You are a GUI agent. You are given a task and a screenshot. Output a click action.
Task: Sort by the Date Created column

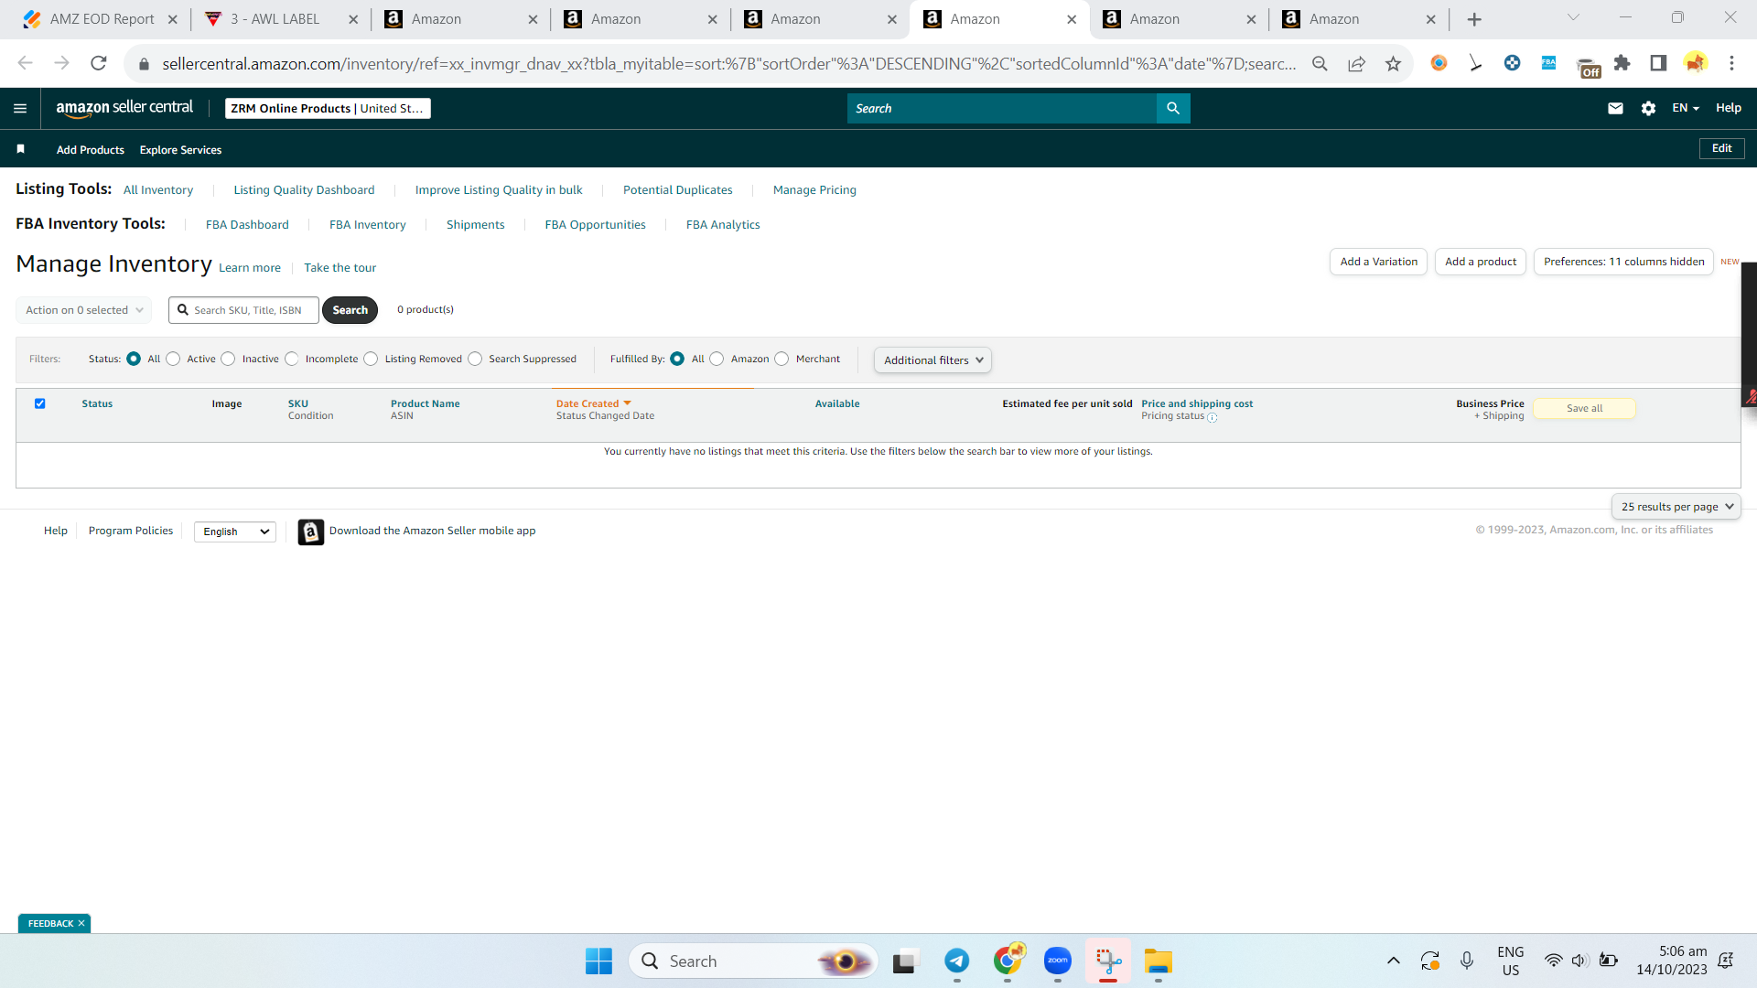(x=593, y=403)
